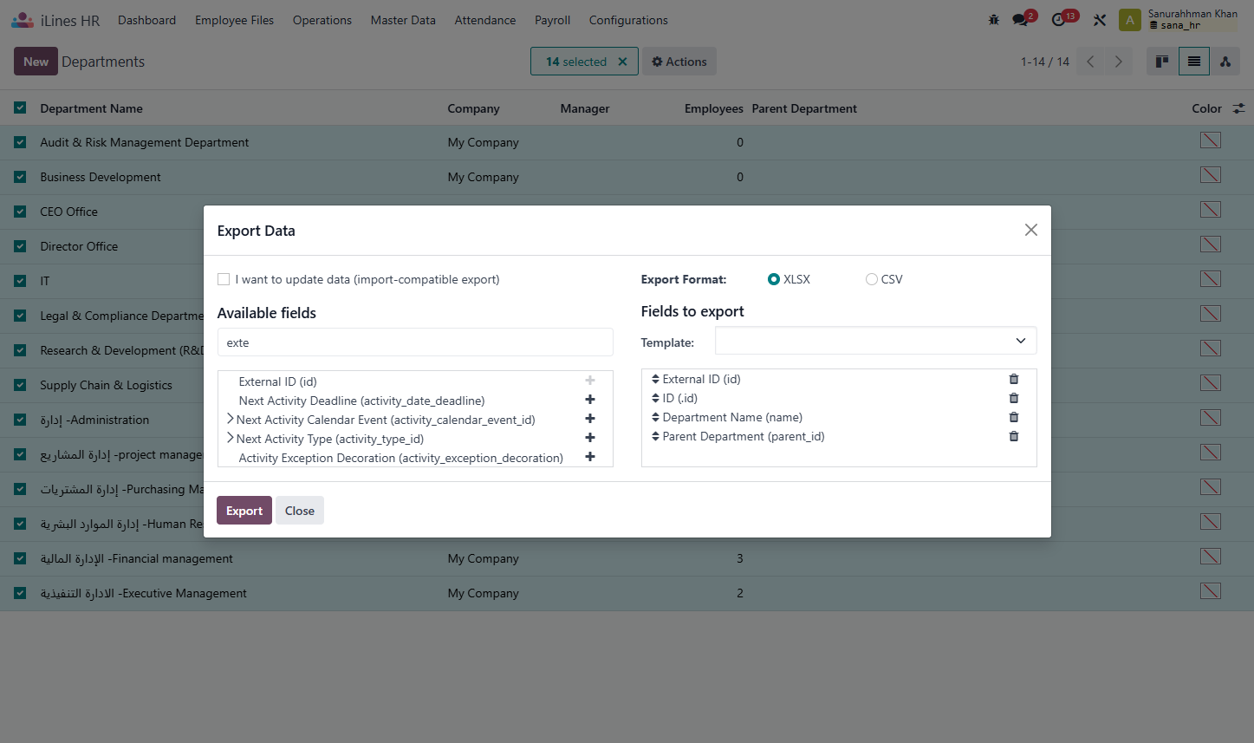Remove External ID from fields to export
The width and height of the screenshot is (1254, 743).
tap(1014, 379)
